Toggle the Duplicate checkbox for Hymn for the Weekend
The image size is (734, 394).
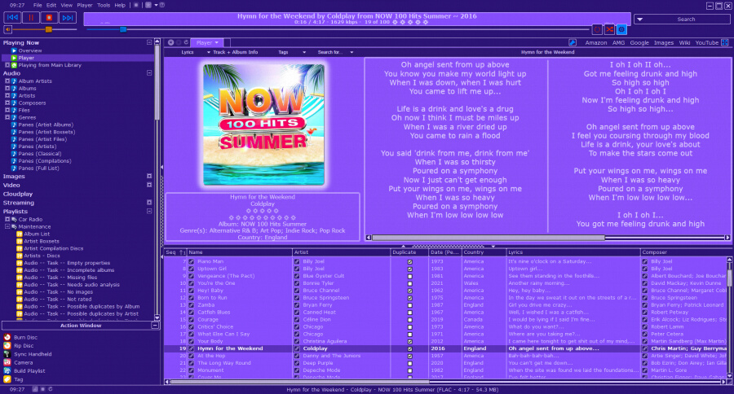pos(409,348)
